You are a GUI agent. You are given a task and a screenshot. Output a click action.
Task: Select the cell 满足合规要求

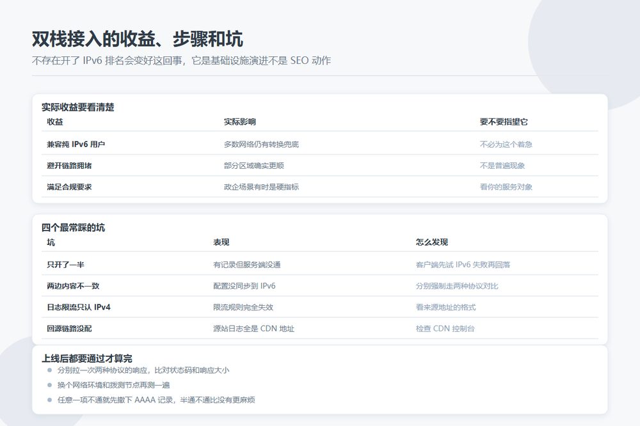pyautogui.click(x=69, y=187)
